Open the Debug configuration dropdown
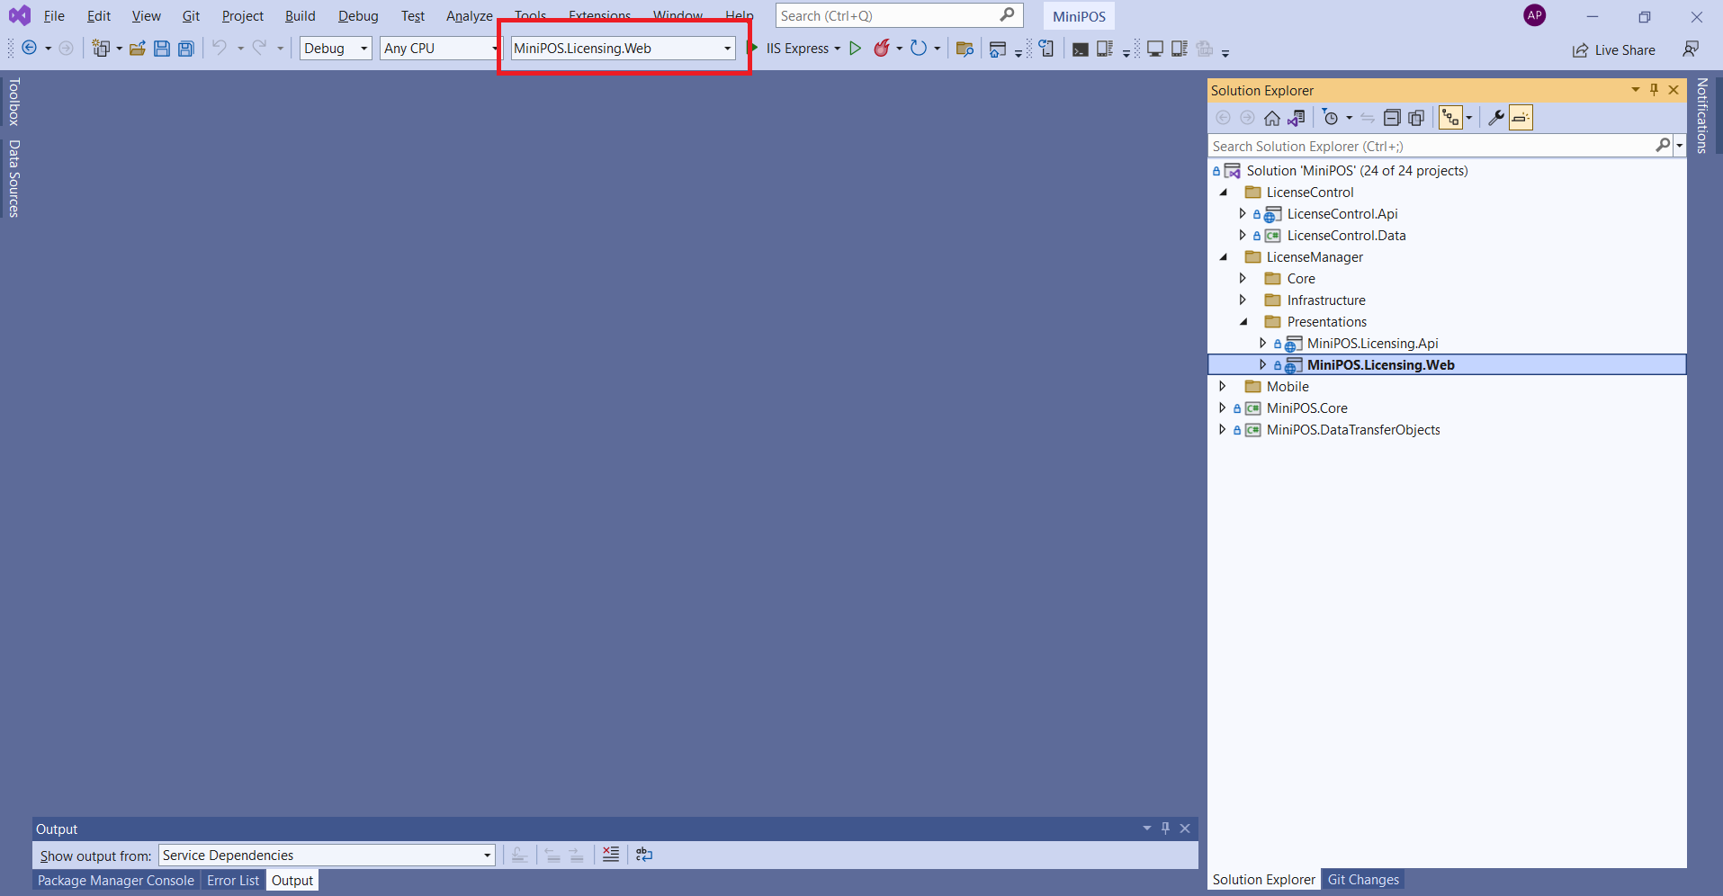The width and height of the screenshot is (1723, 896). [336, 48]
